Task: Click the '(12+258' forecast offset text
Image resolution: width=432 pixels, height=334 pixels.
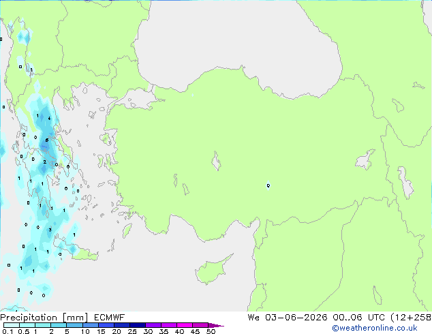Action: tap(411, 318)
